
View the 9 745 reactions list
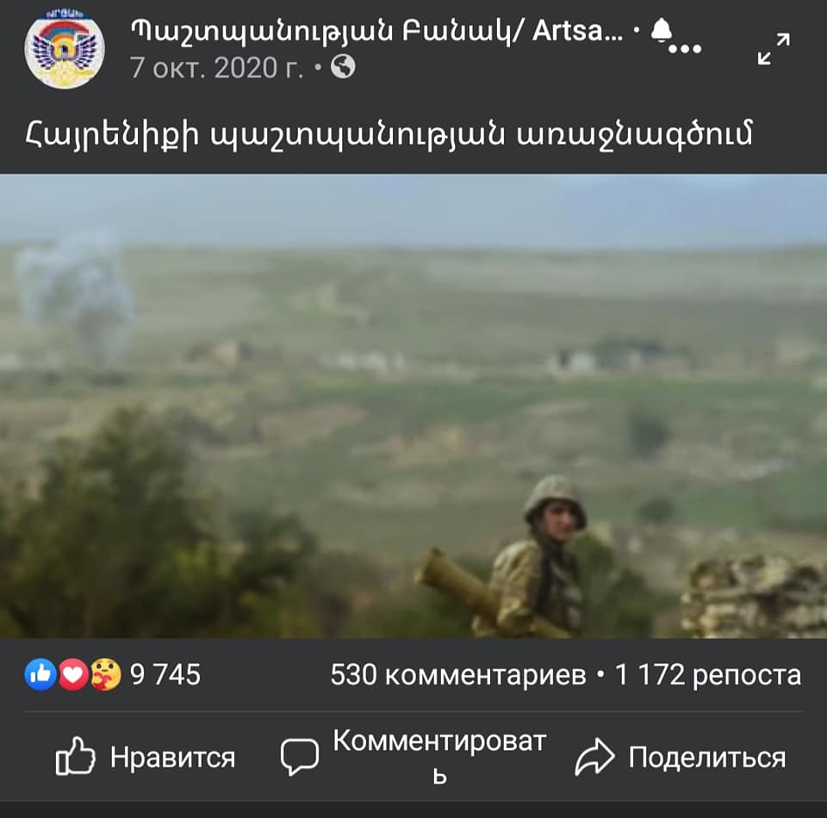coord(165,675)
